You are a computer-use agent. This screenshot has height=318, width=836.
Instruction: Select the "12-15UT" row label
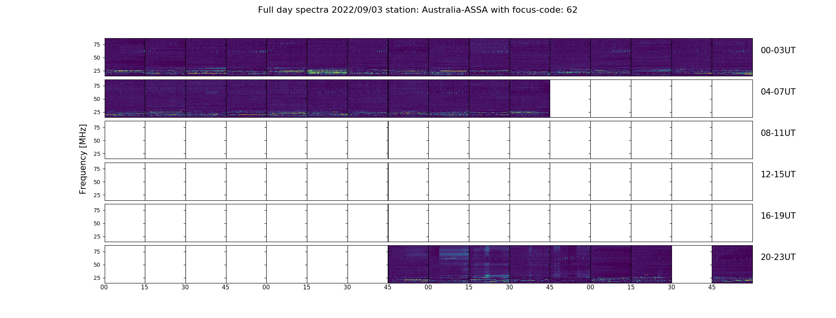pyautogui.click(x=778, y=175)
